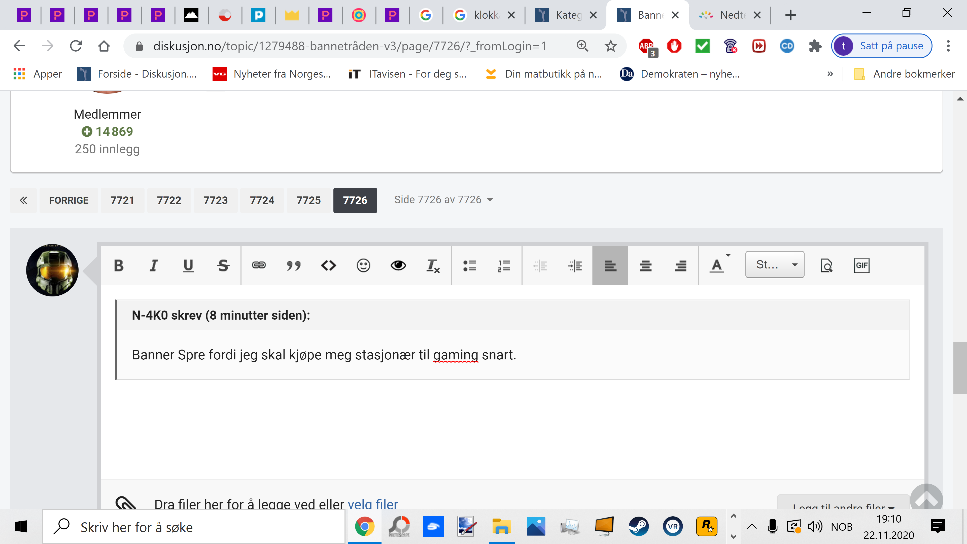The width and height of the screenshot is (967, 544).
Task: Go to browser home page
Action: pos(104,46)
